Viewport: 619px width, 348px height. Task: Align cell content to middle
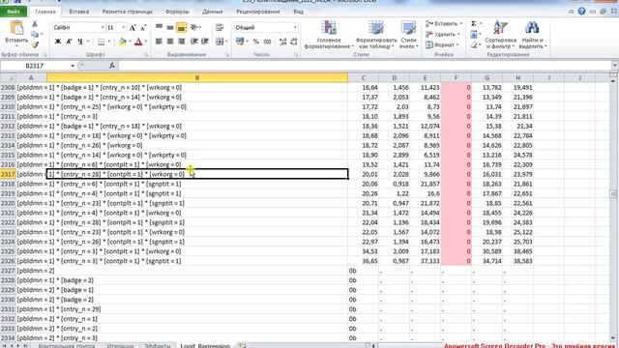coord(170,27)
